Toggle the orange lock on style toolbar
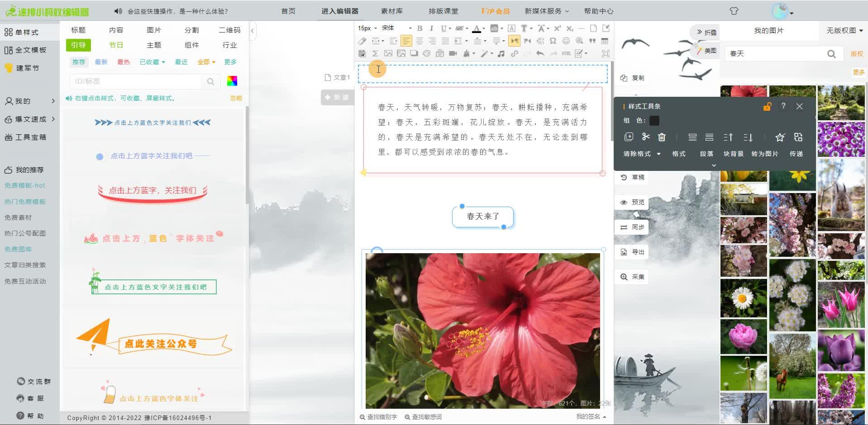 coord(767,107)
